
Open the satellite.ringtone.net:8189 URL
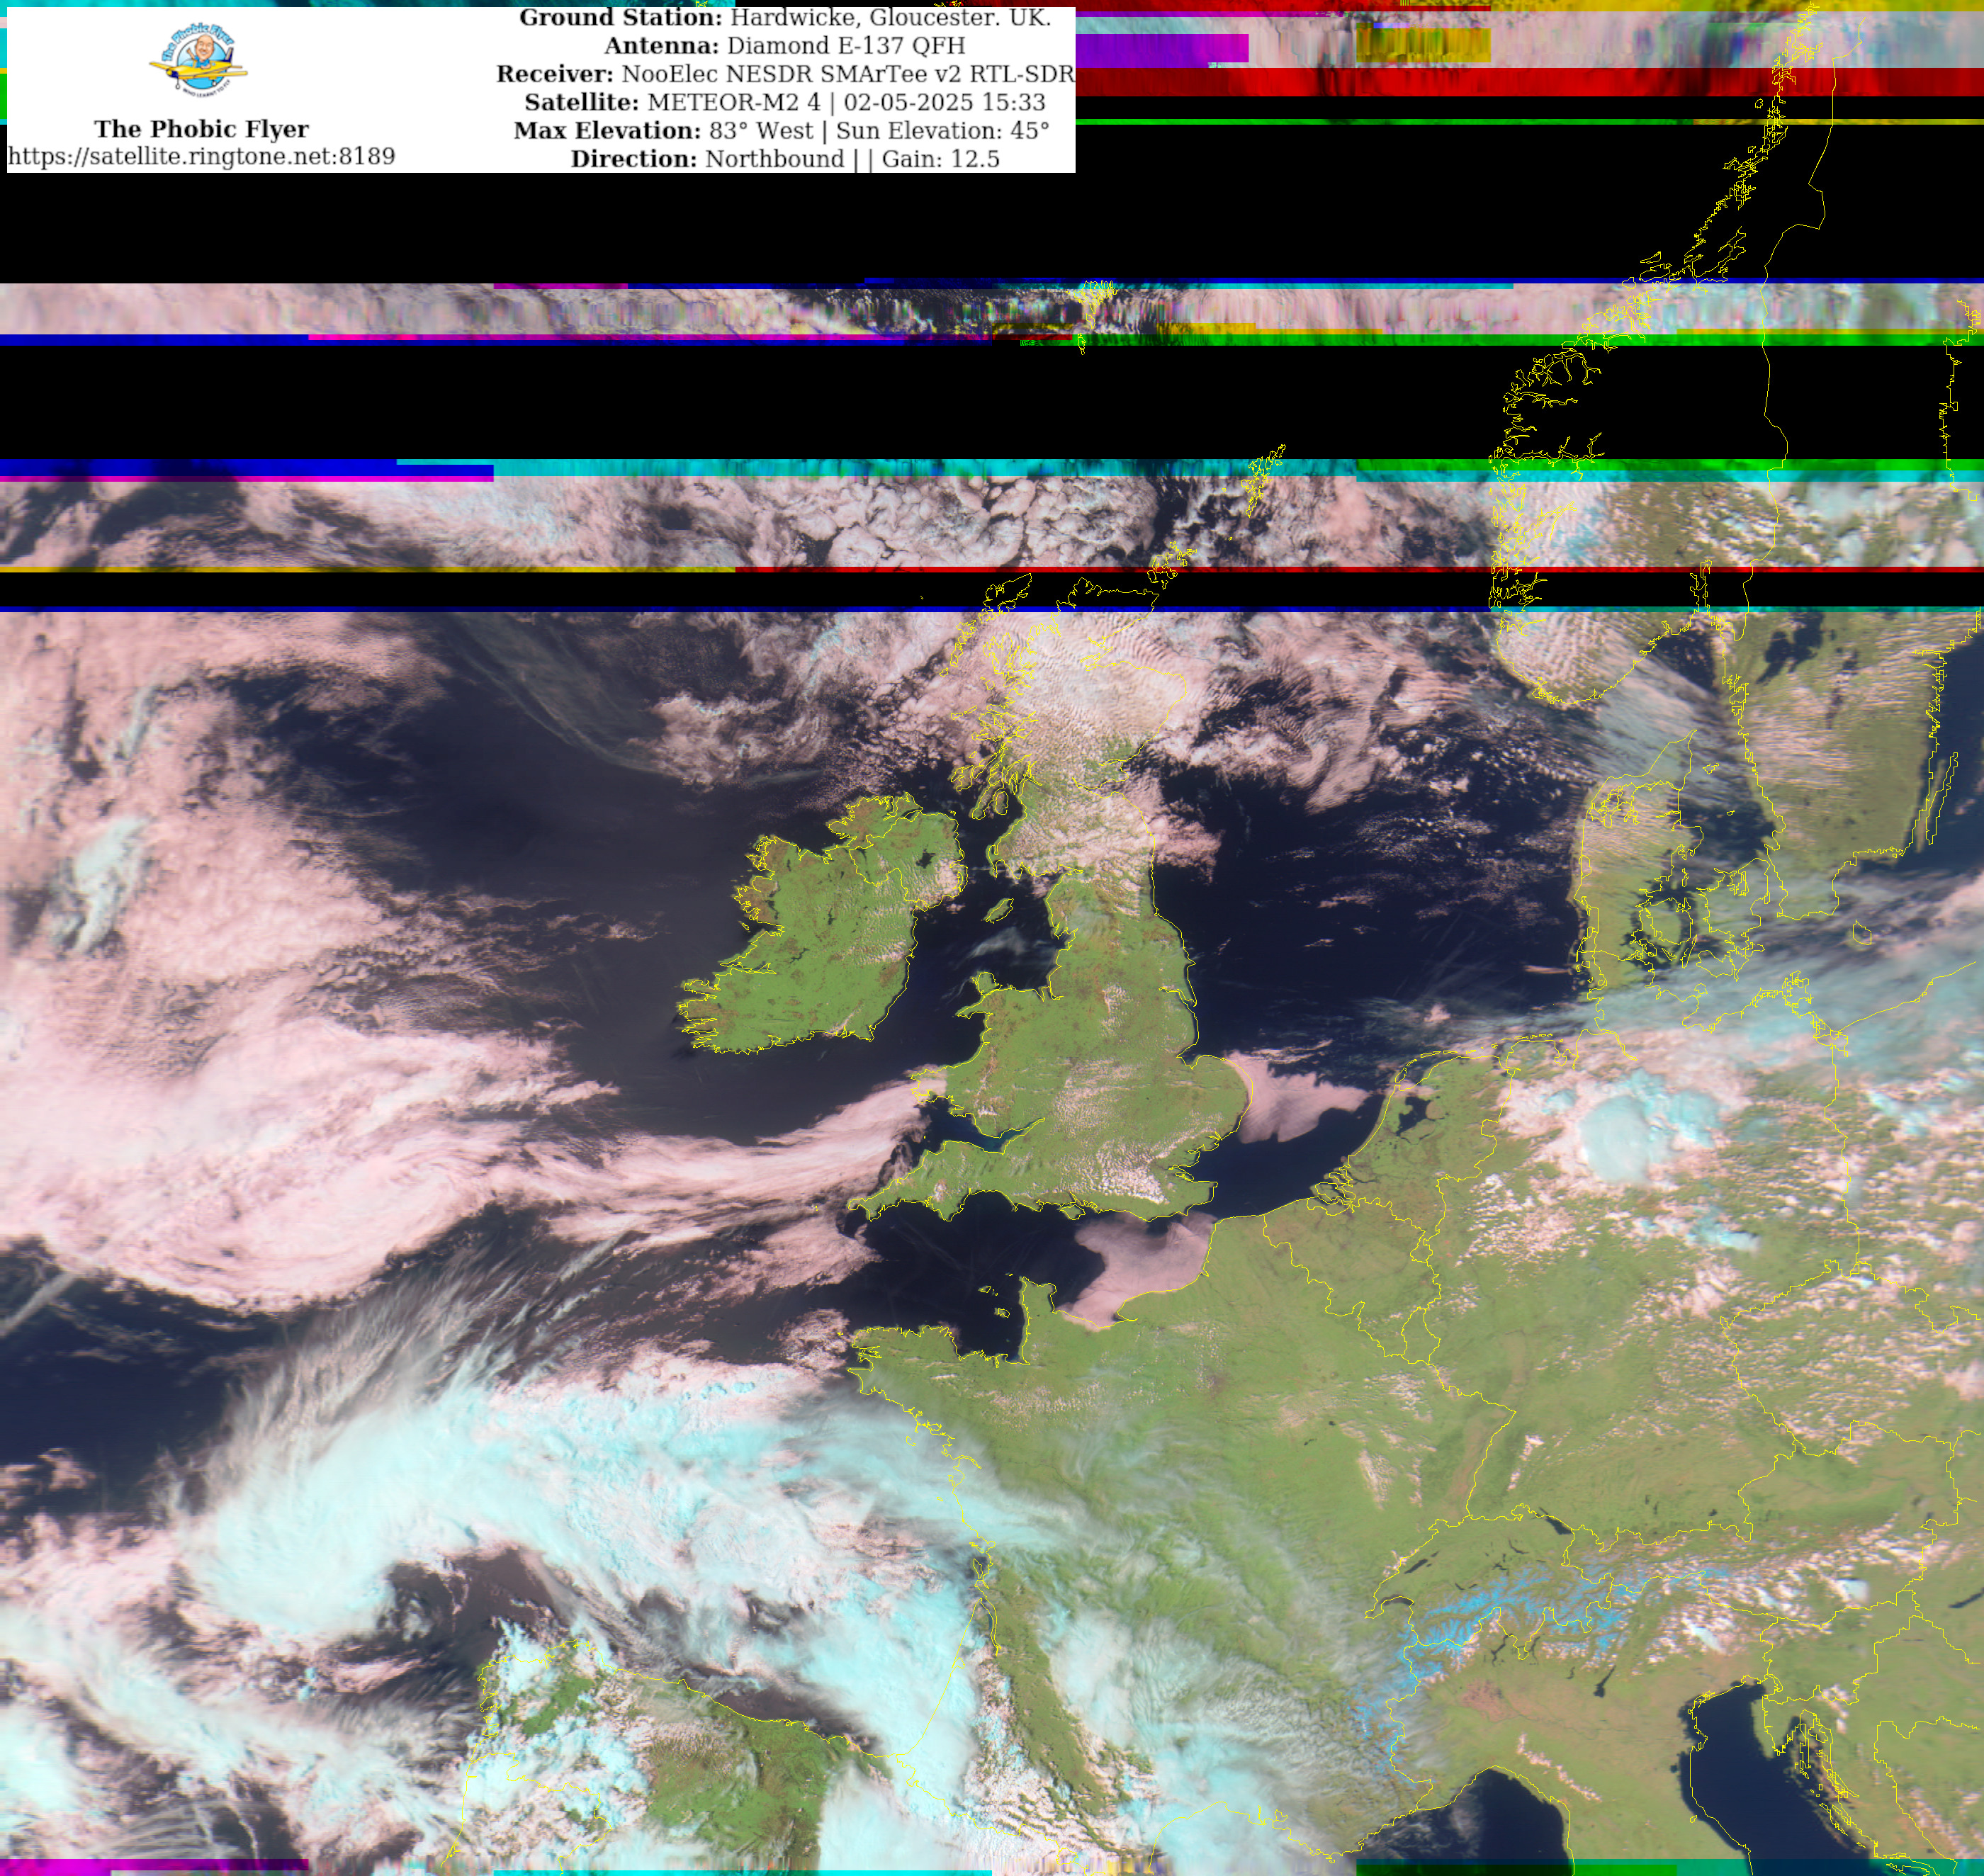[x=201, y=156]
